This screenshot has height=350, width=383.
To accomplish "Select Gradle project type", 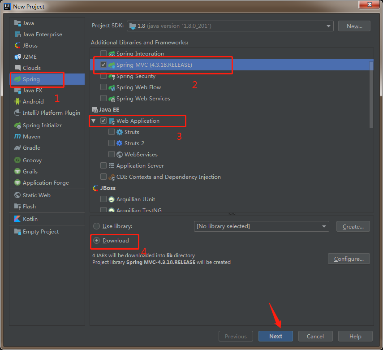I will (x=47, y=147).
